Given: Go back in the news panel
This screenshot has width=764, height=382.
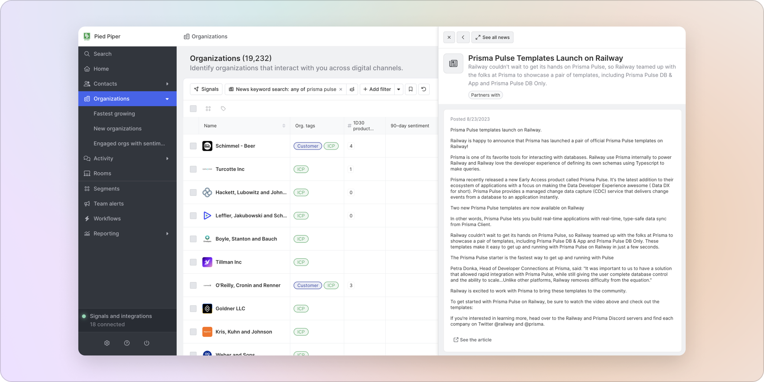Looking at the screenshot, I should 463,37.
